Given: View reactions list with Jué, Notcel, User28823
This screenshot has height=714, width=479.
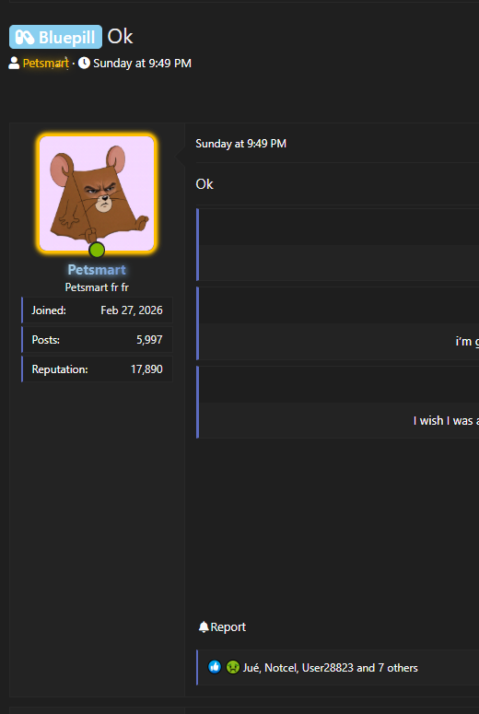Looking at the screenshot, I should pyautogui.click(x=330, y=668).
